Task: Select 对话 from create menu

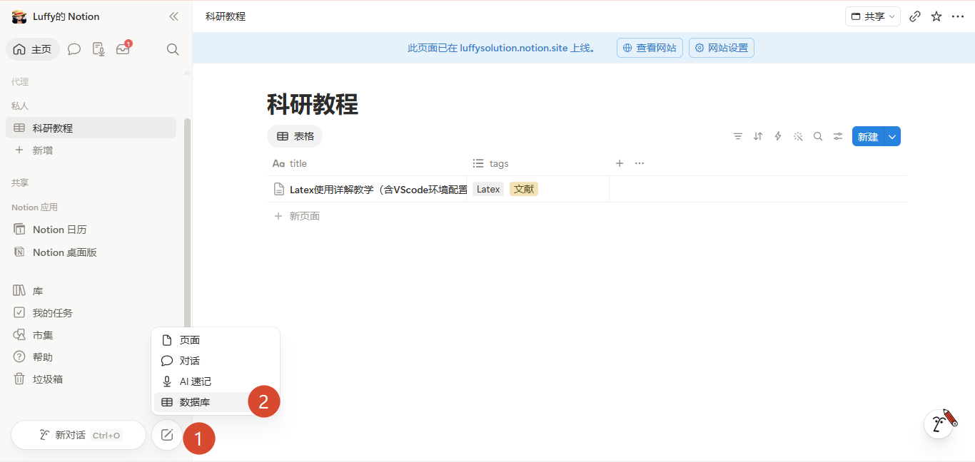Action: coord(216,361)
